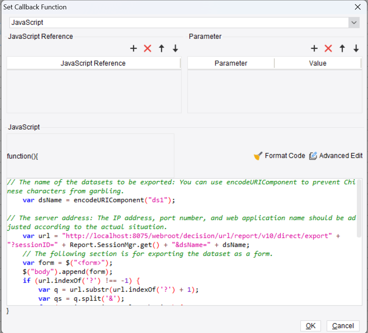Add a new Parameter row
This screenshot has height=333, width=368.
314,48
